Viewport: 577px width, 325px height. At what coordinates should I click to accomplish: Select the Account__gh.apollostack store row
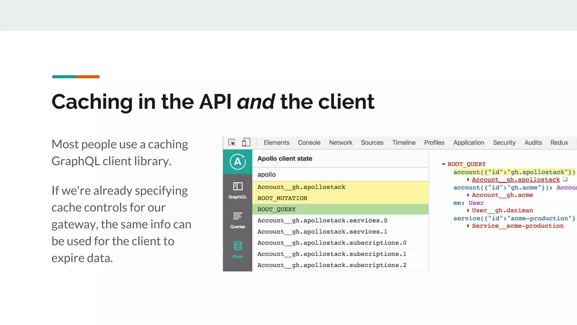point(340,187)
